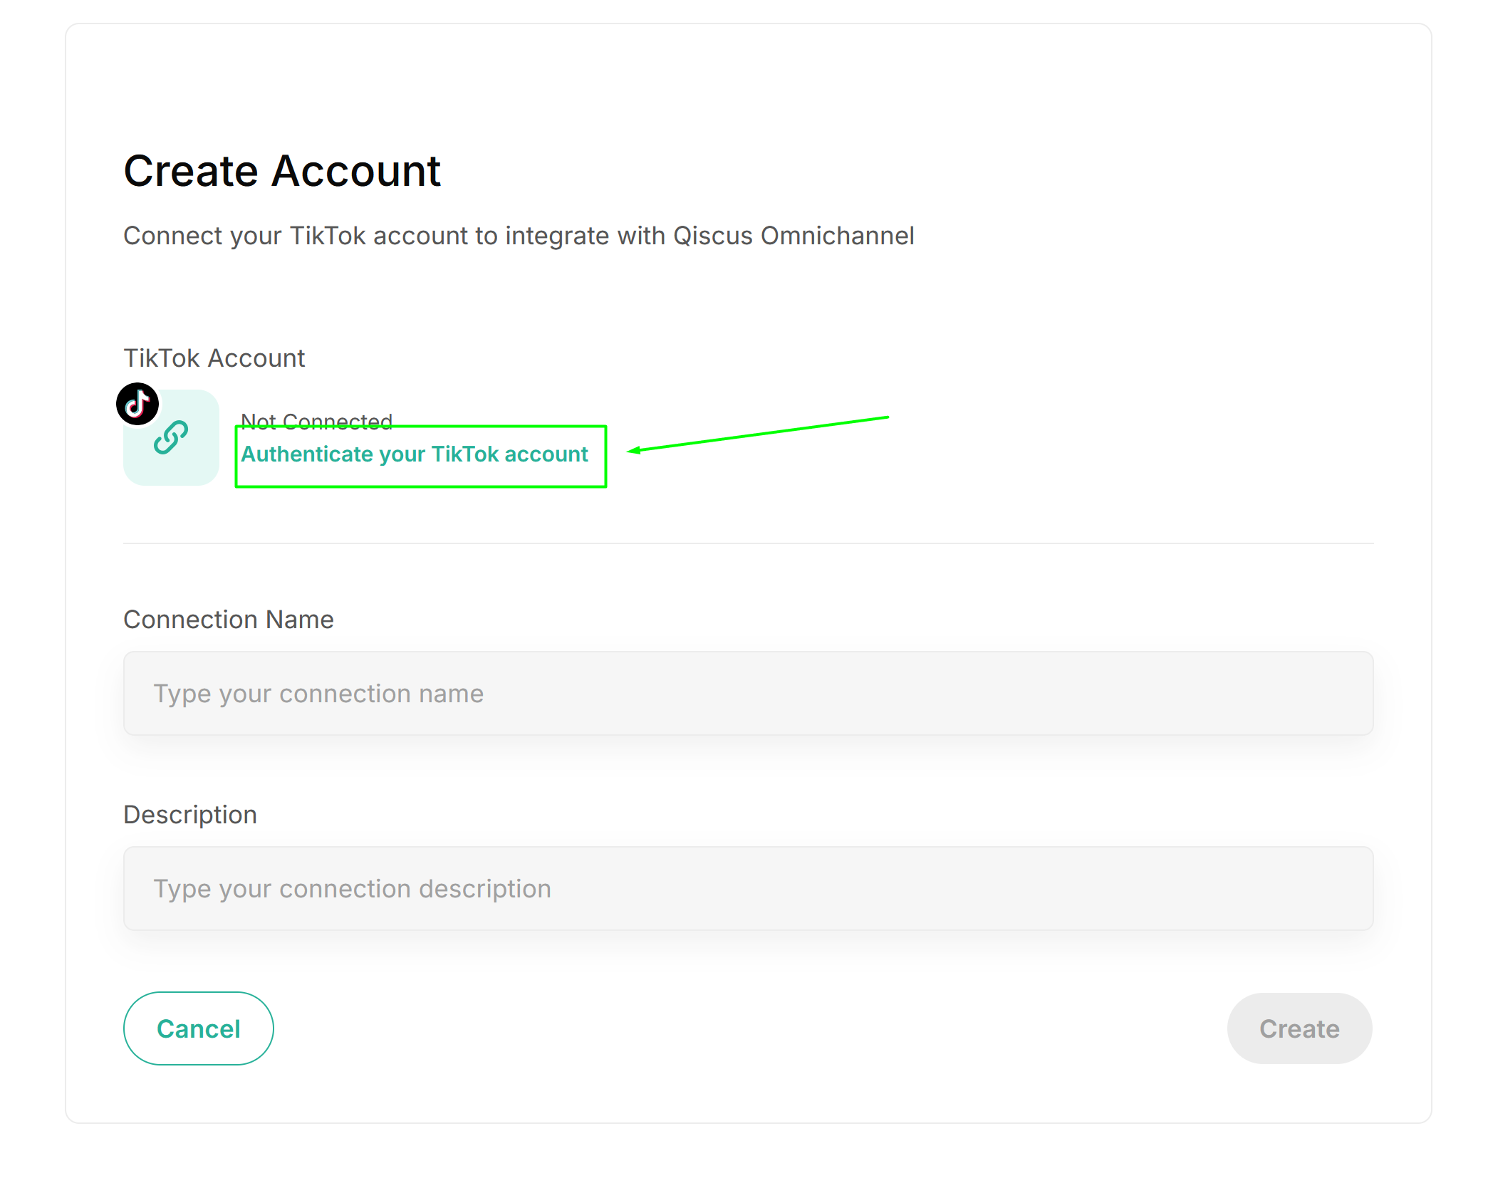
Task: Click the TikTok logo badge icon
Action: pos(137,404)
